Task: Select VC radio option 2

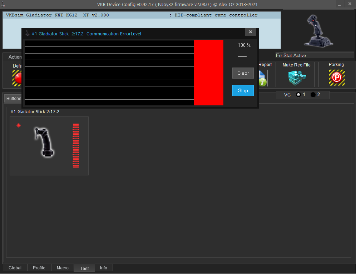Action: click(x=313, y=95)
